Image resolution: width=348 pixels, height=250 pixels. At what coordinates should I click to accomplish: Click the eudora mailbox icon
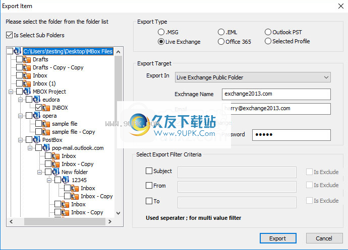pos(37,100)
